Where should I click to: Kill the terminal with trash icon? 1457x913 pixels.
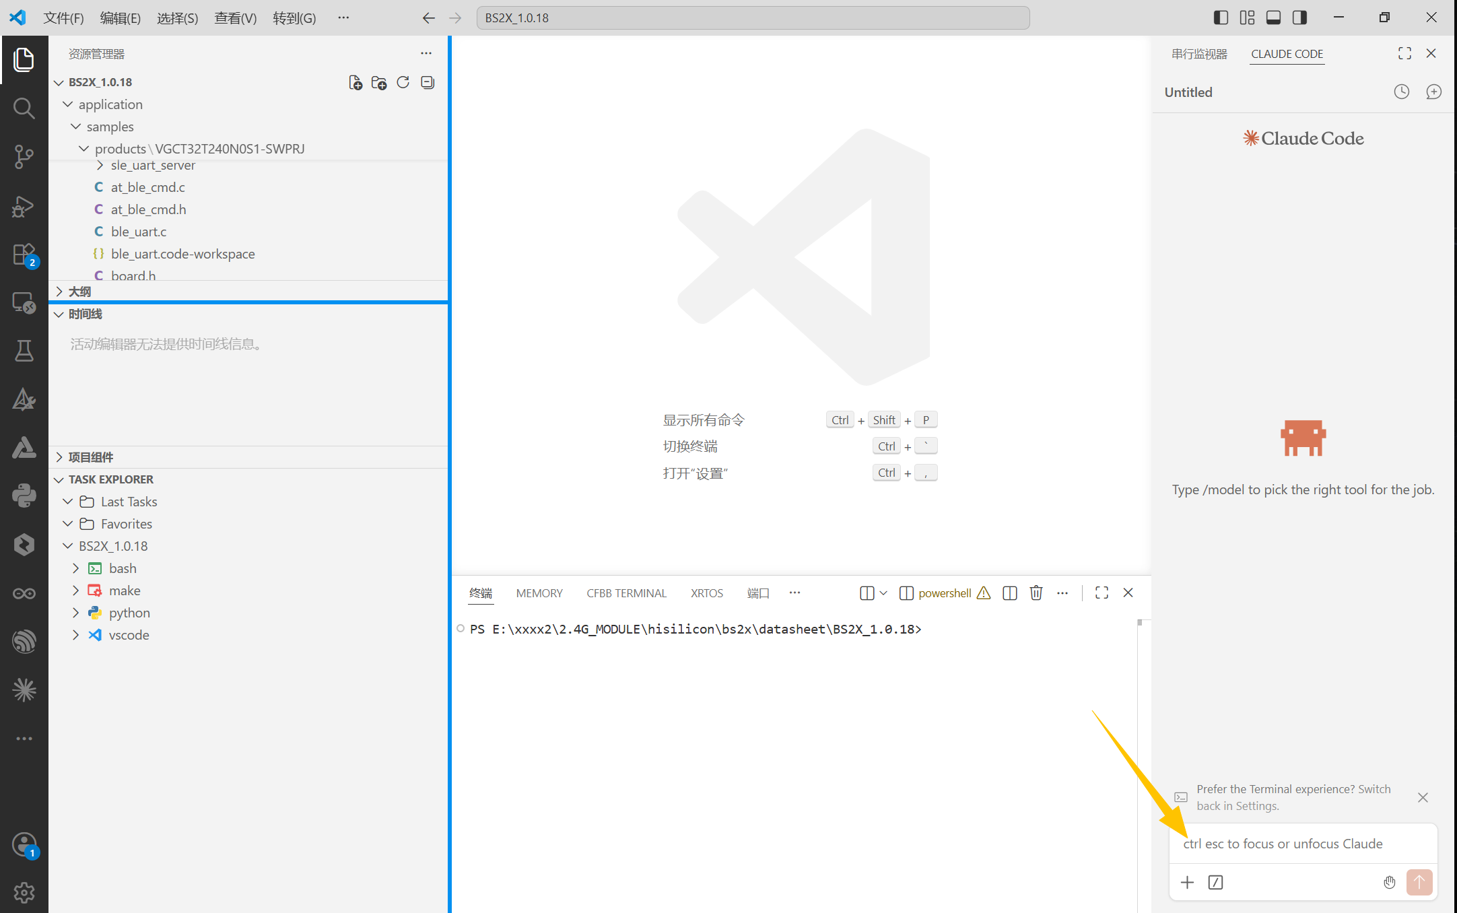point(1036,593)
